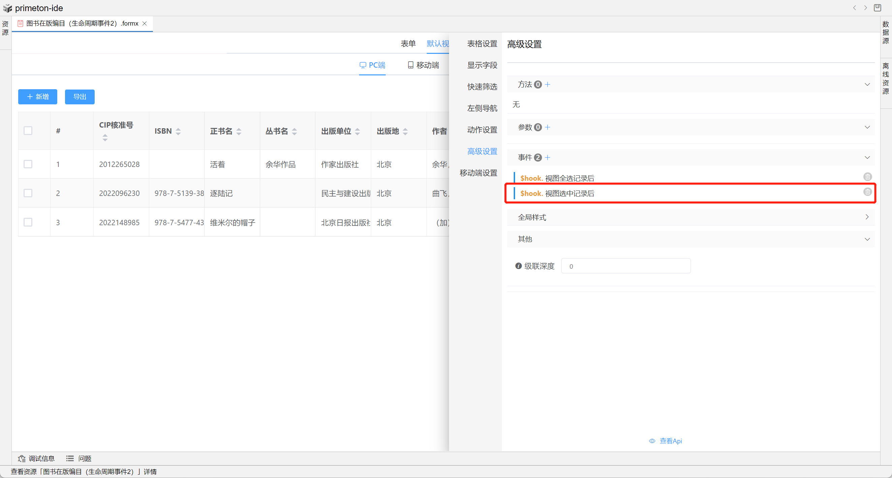This screenshot has height=478, width=892.
Task: Toggle the select-all header checkbox
Action: click(x=28, y=131)
